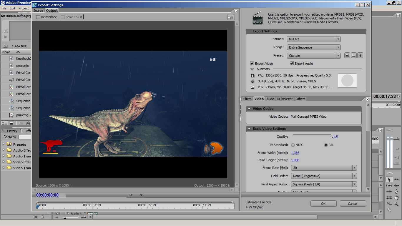The width and height of the screenshot is (402, 226).
Task: Click the Frame Height value 1,080
Action: click(x=295, y=160)
